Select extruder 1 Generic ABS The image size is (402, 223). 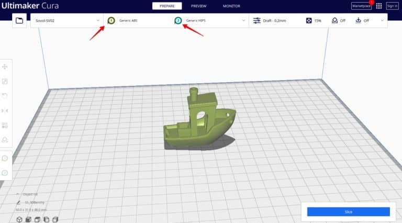click(x=122, y=20)
